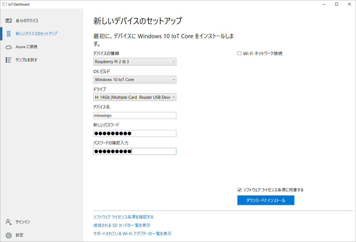Click the 自分のデバイス devices icon
This screenshot has width=356, height=242.
tap(9, 21)
